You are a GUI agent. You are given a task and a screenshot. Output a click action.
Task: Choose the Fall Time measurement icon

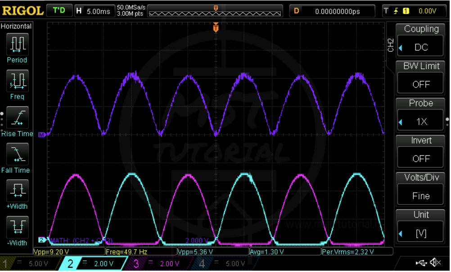17,155
